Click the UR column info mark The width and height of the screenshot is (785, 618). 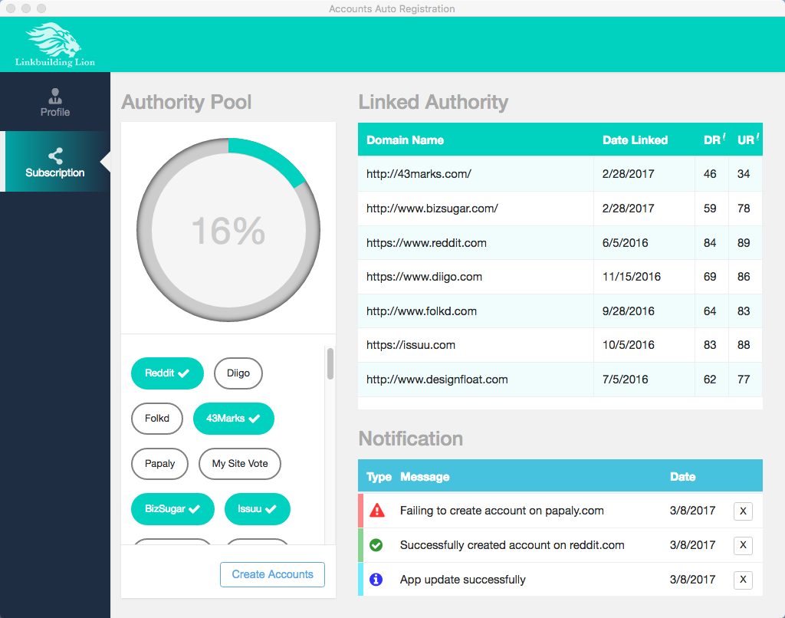click(757, 136)
